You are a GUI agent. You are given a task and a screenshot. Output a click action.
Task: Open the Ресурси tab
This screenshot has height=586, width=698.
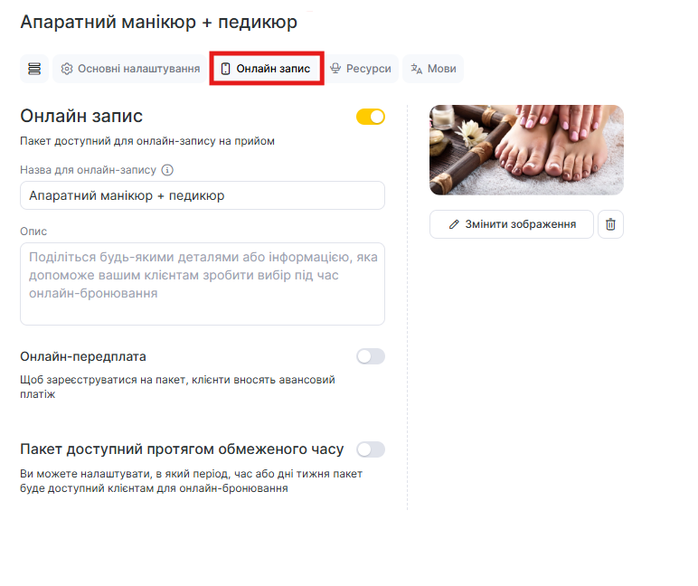[x=361, y=69]
